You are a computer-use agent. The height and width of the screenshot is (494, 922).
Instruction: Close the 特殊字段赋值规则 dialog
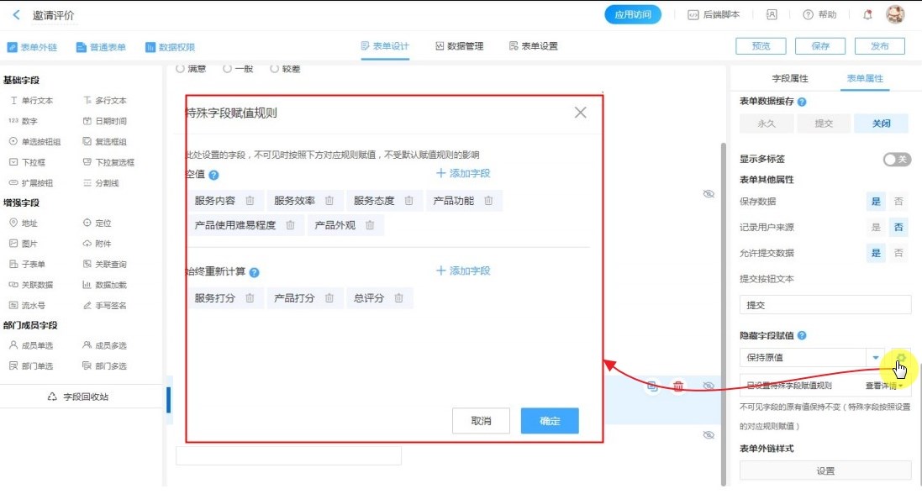[x=580, y=113]
